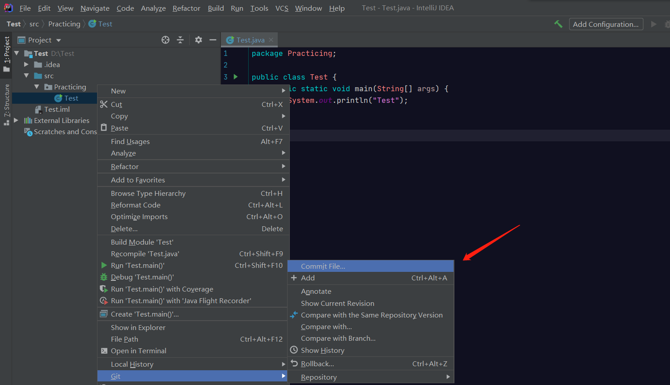Select Compare with Branch...

tap(371, 338)
